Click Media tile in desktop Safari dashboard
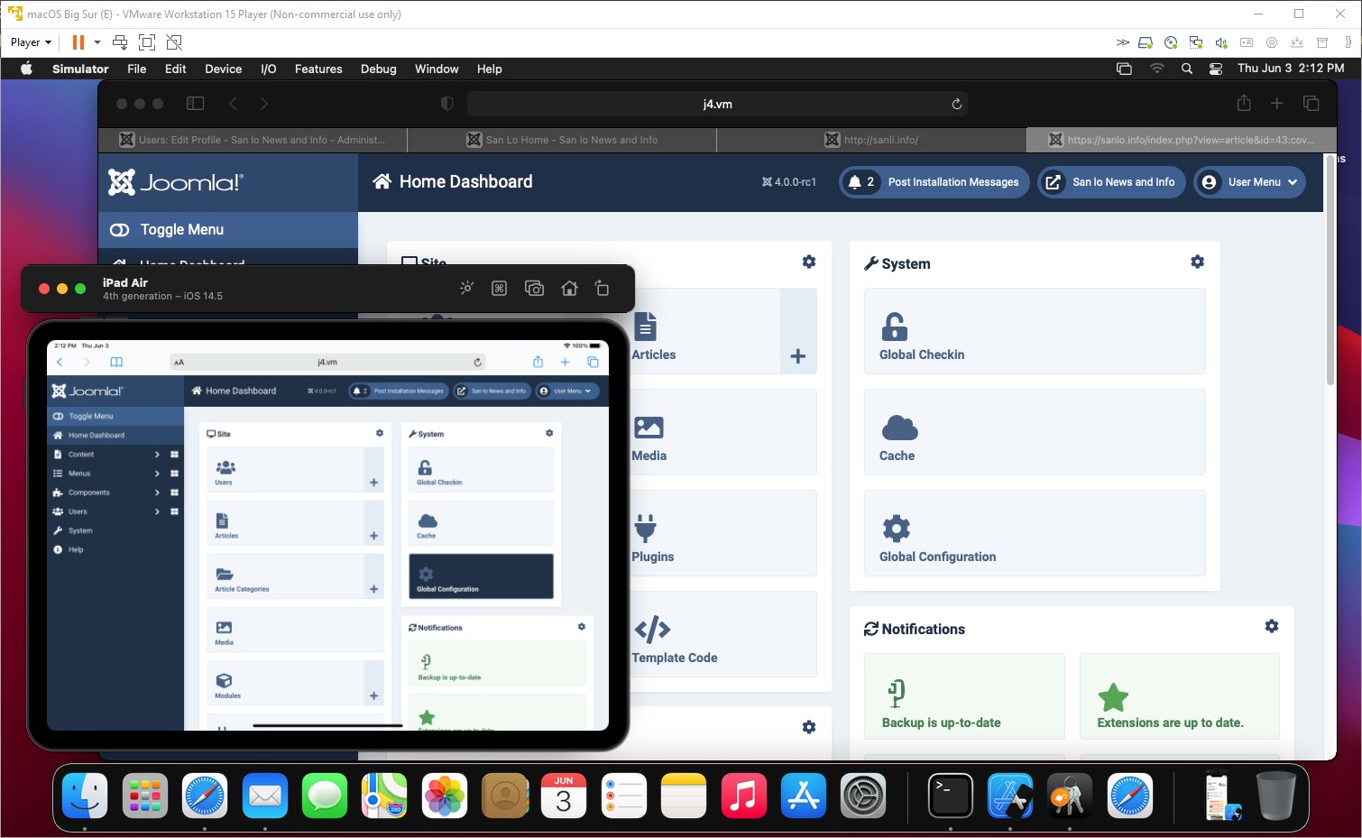The width and height of the screenshot is (1362, 838). pyautogui.click(x=722, y=432)
